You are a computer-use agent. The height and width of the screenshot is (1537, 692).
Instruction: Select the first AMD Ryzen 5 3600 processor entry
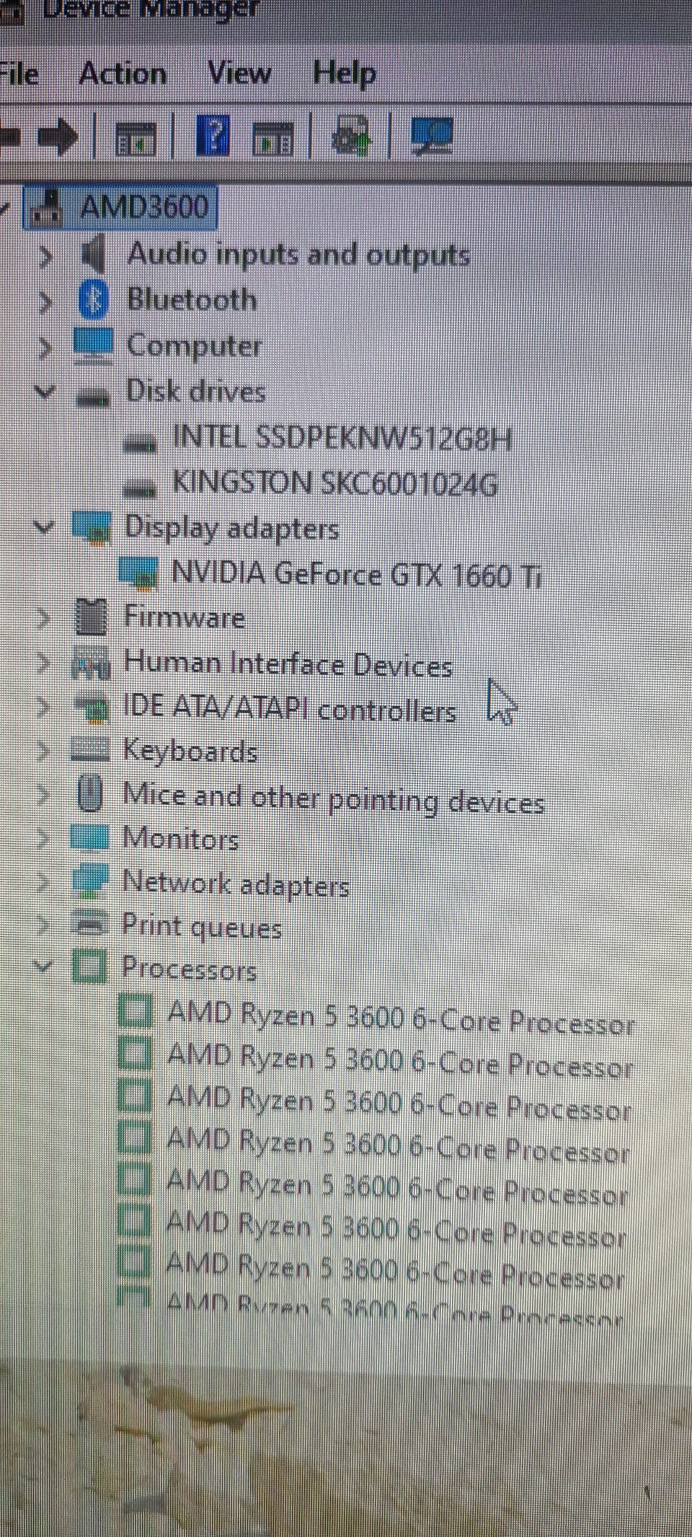coord(401,1017)
